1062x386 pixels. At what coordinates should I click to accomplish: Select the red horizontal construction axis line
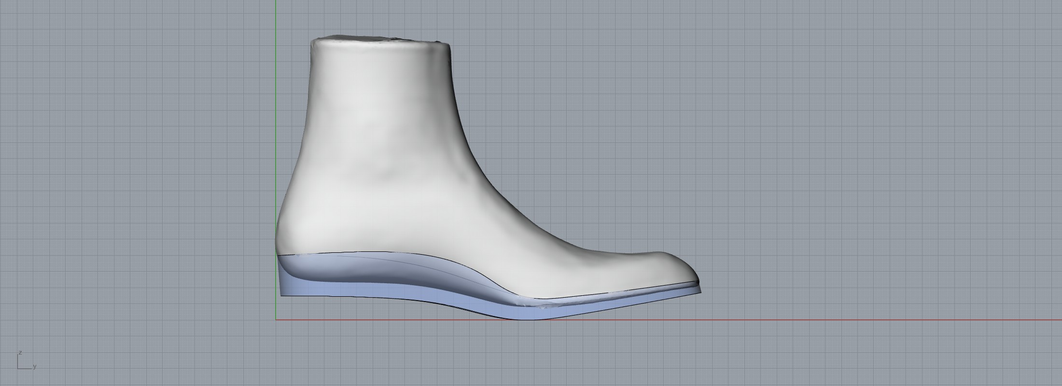point(821,319)
